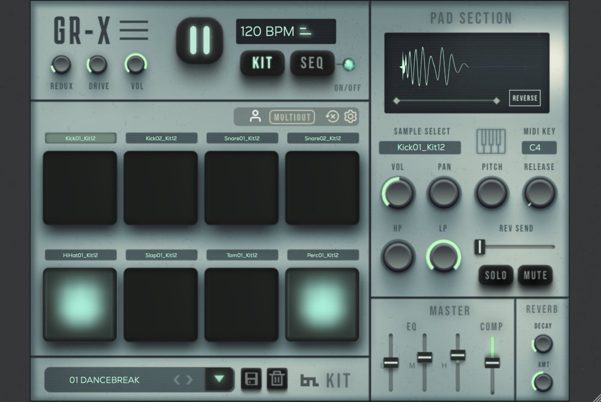The height and width of the screenshot is (402, 601).
Task: Enable MULTIOUT mode
Action: click(292, 117)
